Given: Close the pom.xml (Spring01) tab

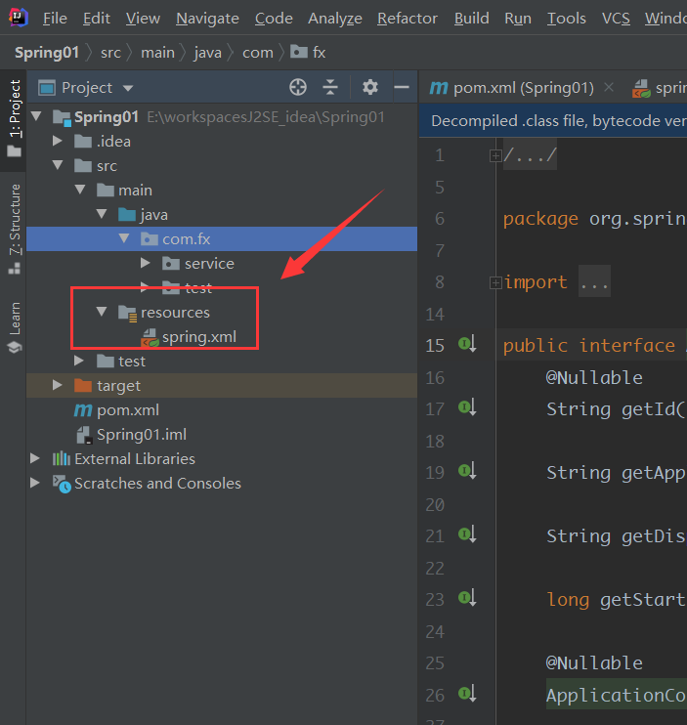Looking at the screenshot, I should [x=610, y=87].
